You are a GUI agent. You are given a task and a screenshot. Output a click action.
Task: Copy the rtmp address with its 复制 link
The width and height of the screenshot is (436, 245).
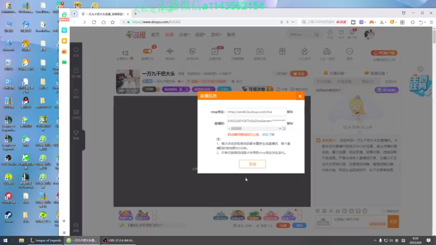290,112
